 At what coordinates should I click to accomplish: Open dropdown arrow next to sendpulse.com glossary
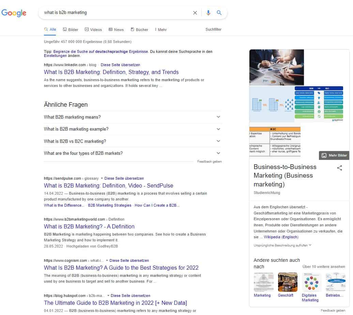coord(102,178)
